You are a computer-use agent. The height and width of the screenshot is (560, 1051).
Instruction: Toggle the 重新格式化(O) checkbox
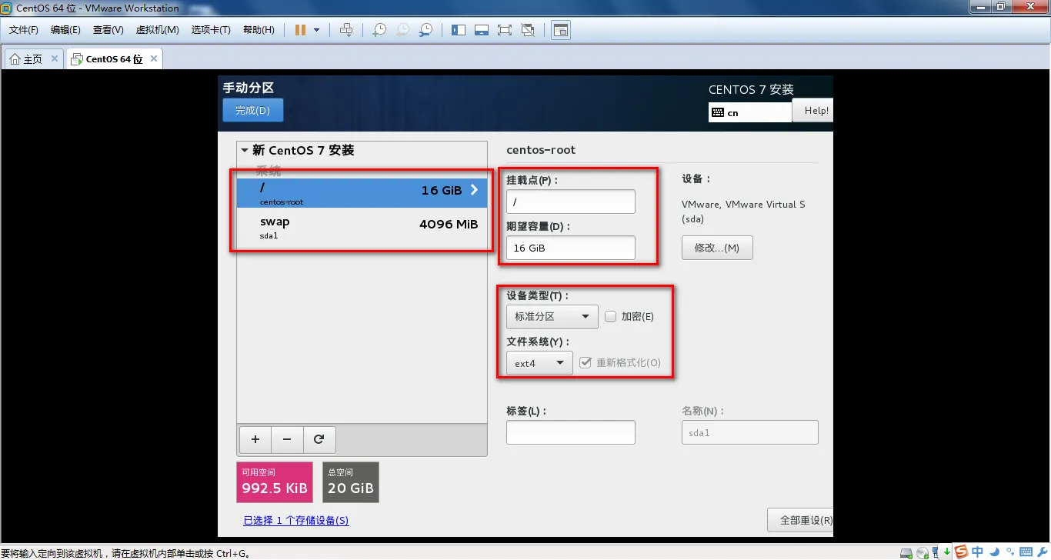click(586, 362)
